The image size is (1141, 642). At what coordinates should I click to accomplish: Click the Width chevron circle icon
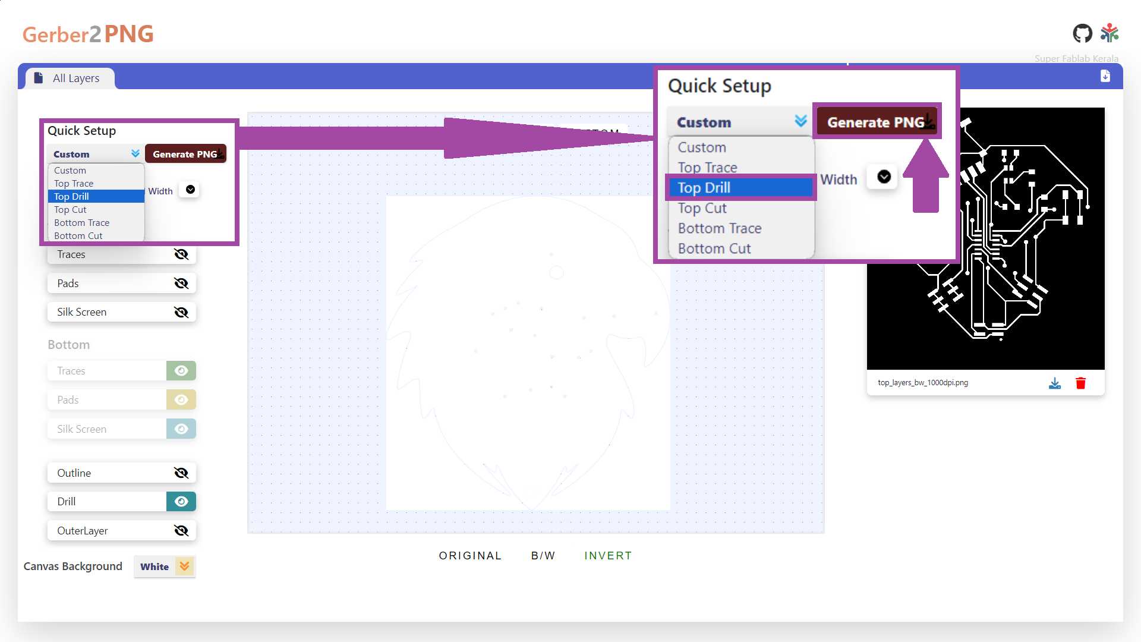pos(190,190)
